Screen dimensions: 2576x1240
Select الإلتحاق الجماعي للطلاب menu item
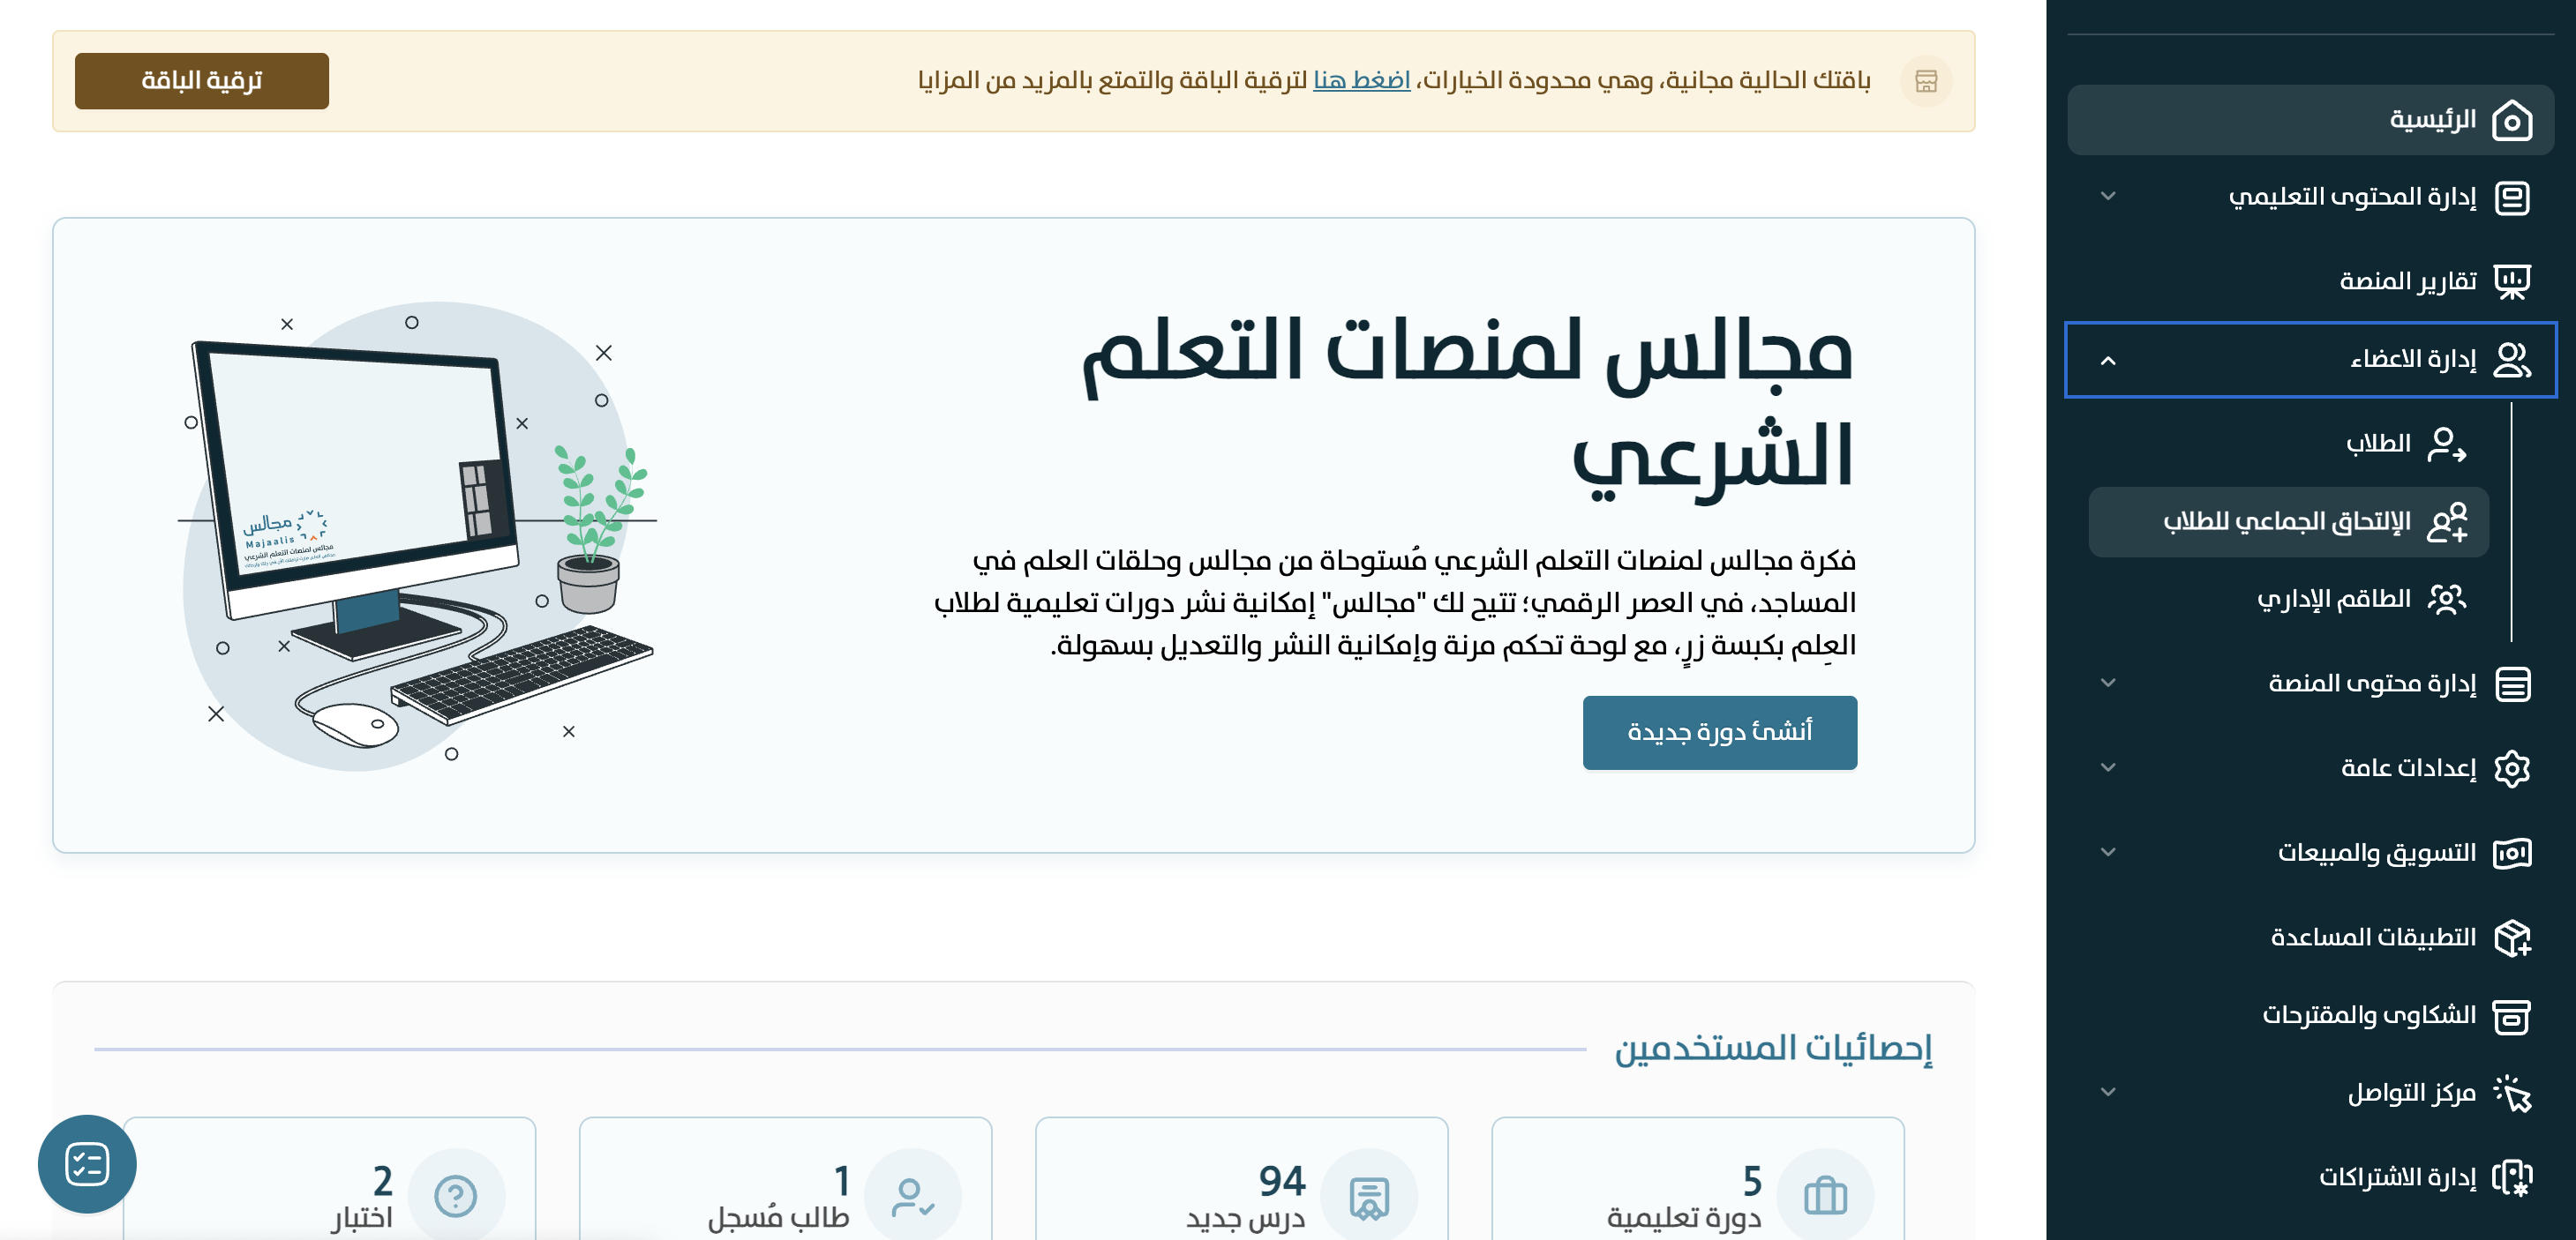pyautogui.click(x=2288, y=521)
